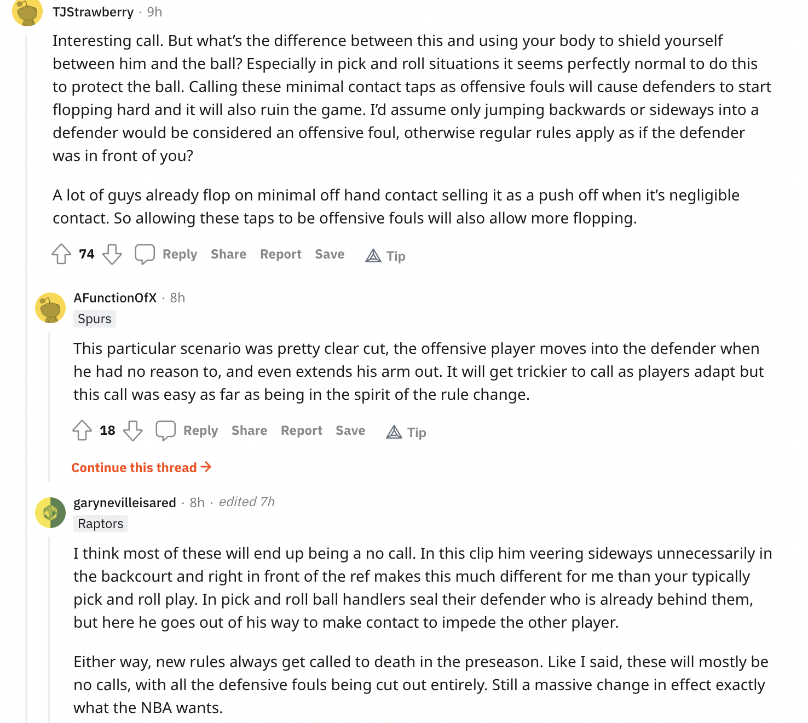Viewport: 808px width, 723px height.
Task: Click the Tip icon under AFunctionOfX's comment
Action: pos(394,432)
